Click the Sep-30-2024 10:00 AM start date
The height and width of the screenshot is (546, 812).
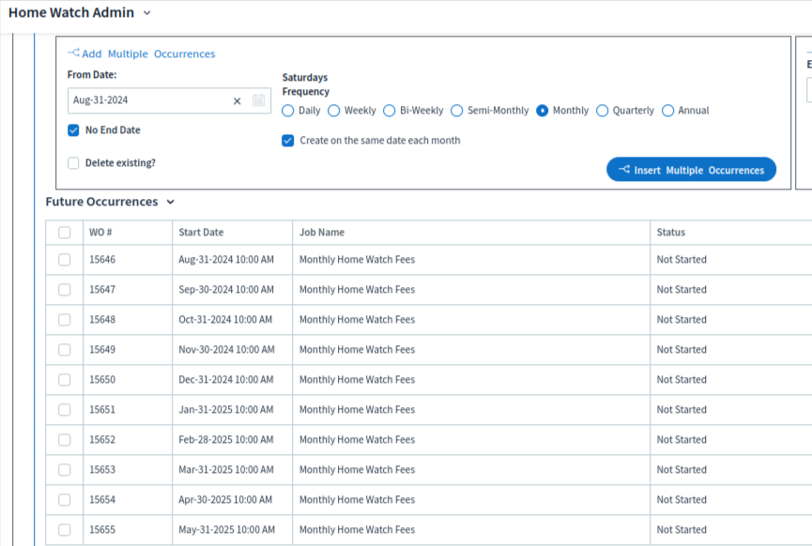(x=226, y=289)
